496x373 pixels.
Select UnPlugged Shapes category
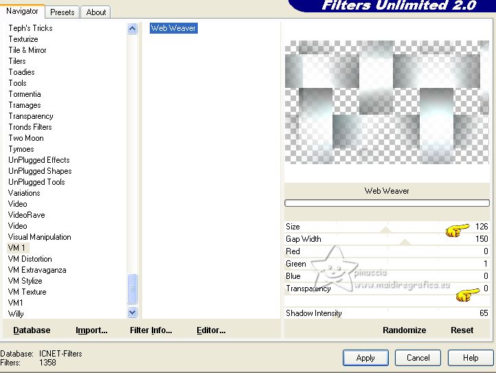pos(40,171)
